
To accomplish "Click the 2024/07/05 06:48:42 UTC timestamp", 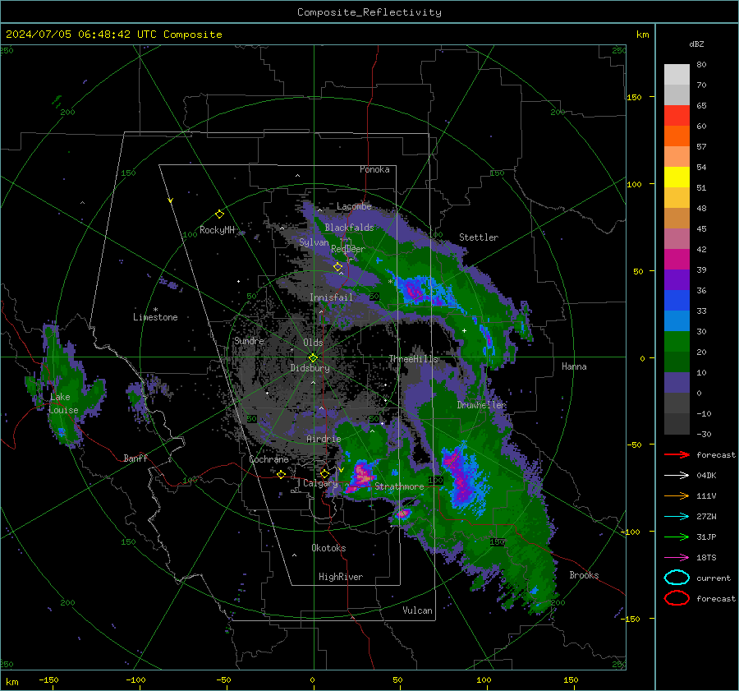I will point(80,35).
